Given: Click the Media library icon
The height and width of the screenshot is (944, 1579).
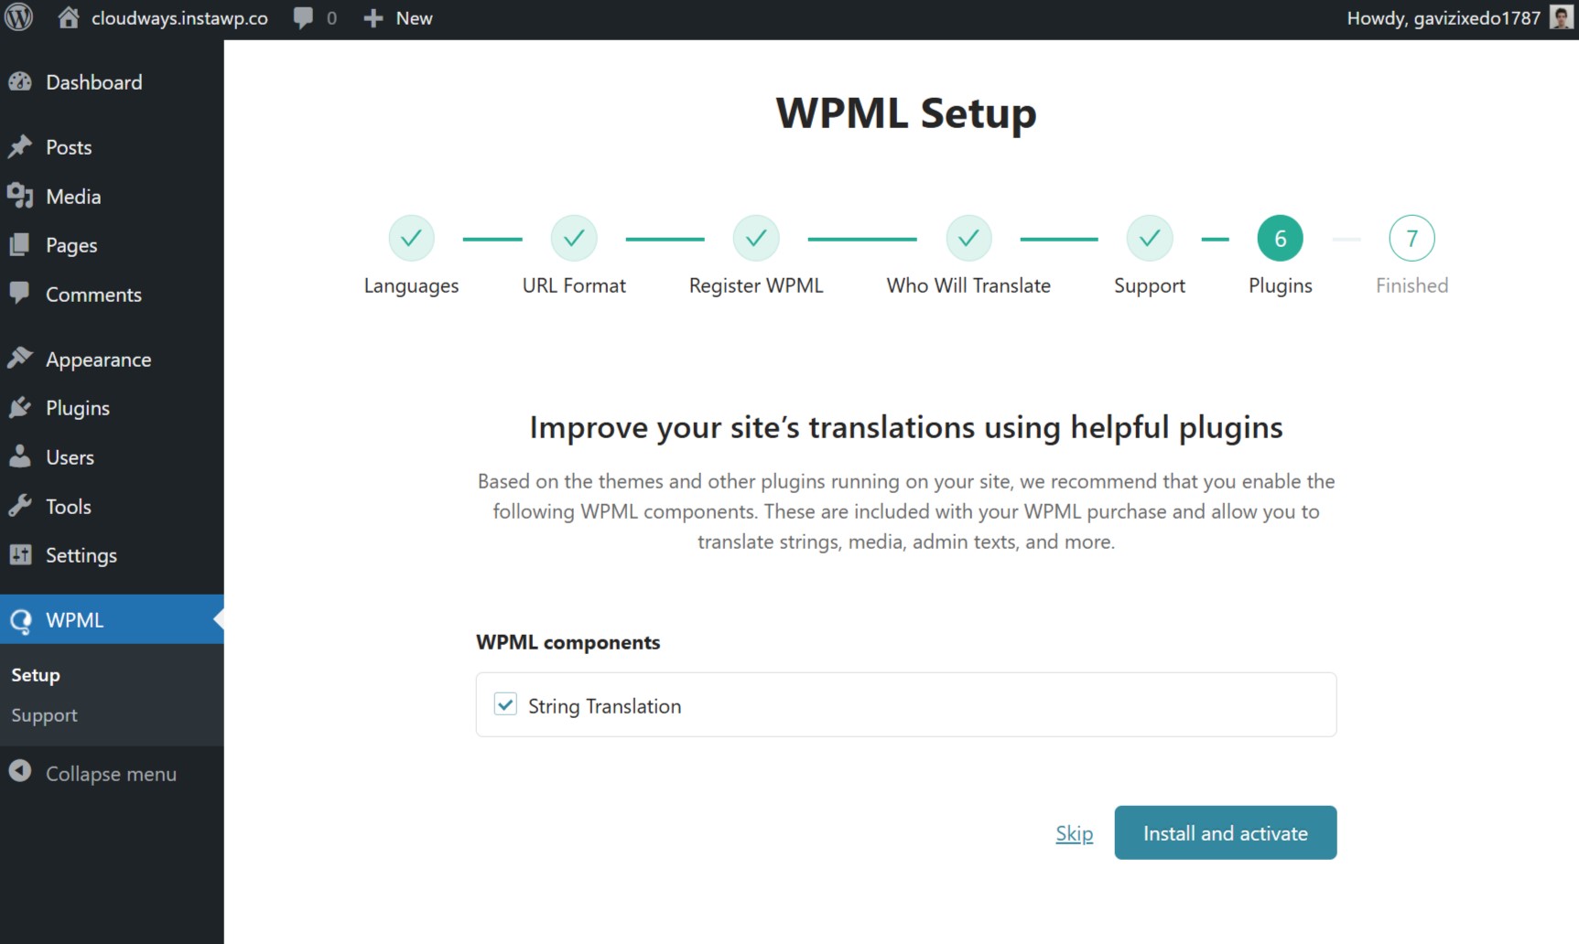Looking at the screenshot, I should (20, 196).
